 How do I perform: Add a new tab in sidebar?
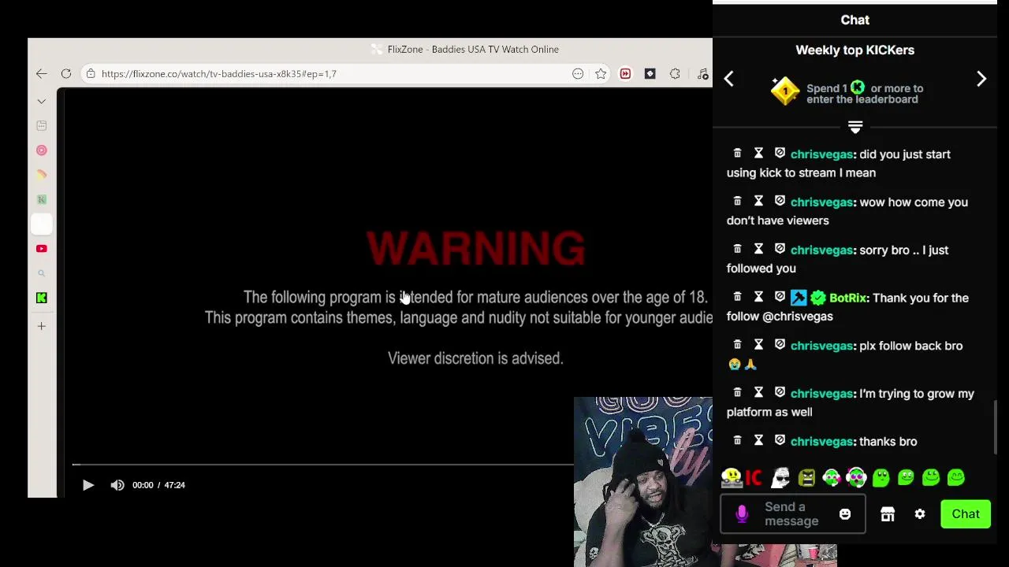point(42,326)
